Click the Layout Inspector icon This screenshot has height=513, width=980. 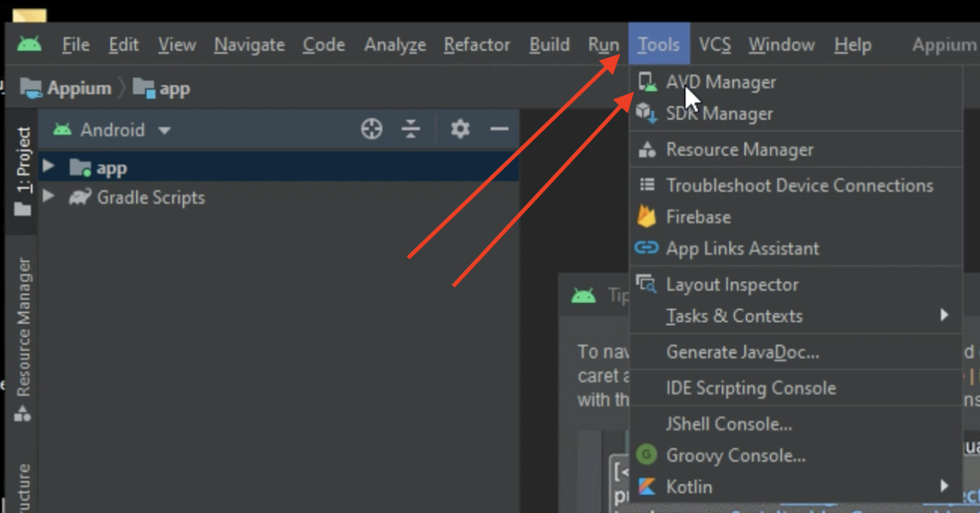(x=645, y=284)
